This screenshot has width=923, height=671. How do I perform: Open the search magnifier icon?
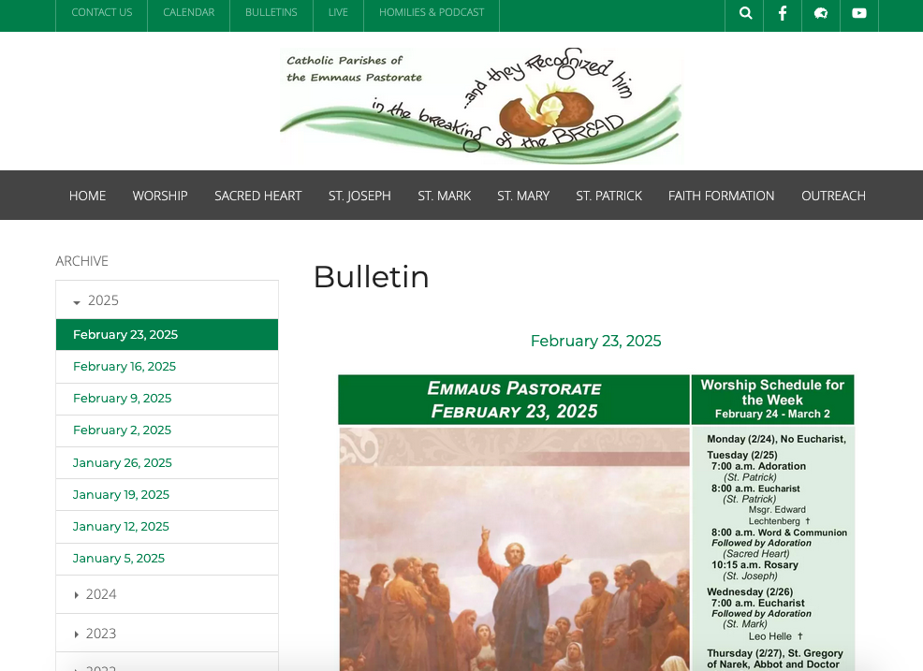[744, 13]
